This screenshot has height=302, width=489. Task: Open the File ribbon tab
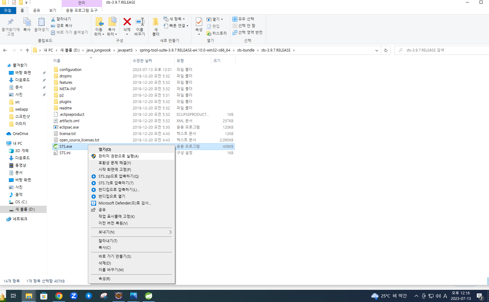(8, 10)
